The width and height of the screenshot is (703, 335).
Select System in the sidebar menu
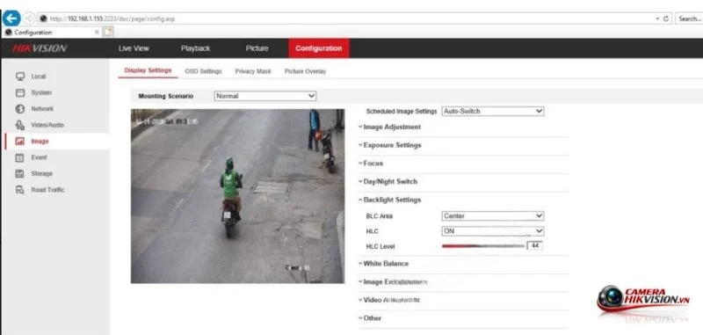coord(41,93)
